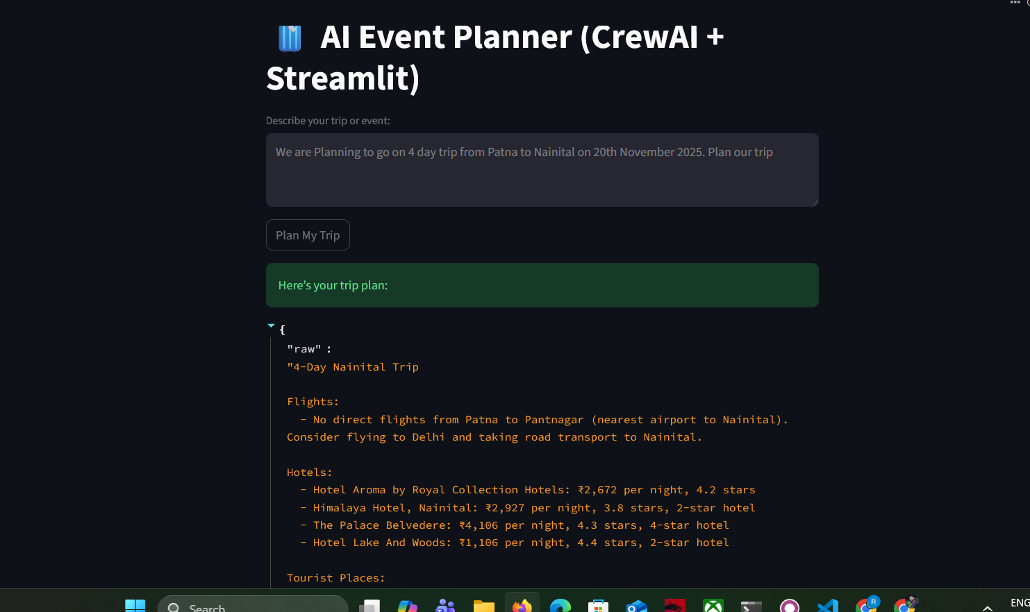The height and width of the screenshot is (612, 1030).
Task: Click the "Hotels:" heading in the output
Action: click(310, 472)
